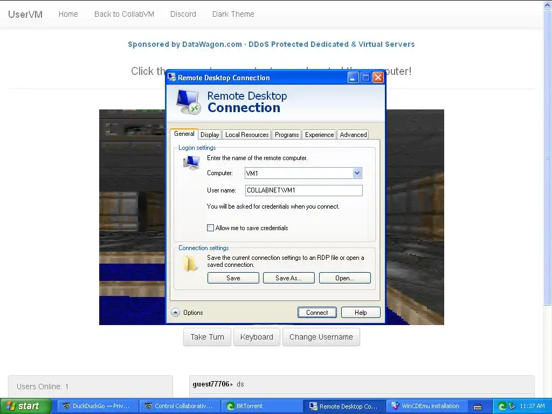Click the taskbar clock showing 11:37 AM

pos(532,406)
